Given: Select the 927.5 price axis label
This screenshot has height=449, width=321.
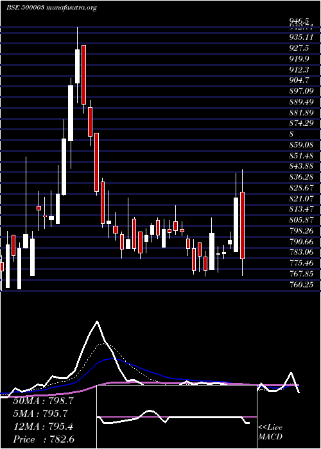Looking at the screenshot, I should pyautogui.click(x=299, y=48).
